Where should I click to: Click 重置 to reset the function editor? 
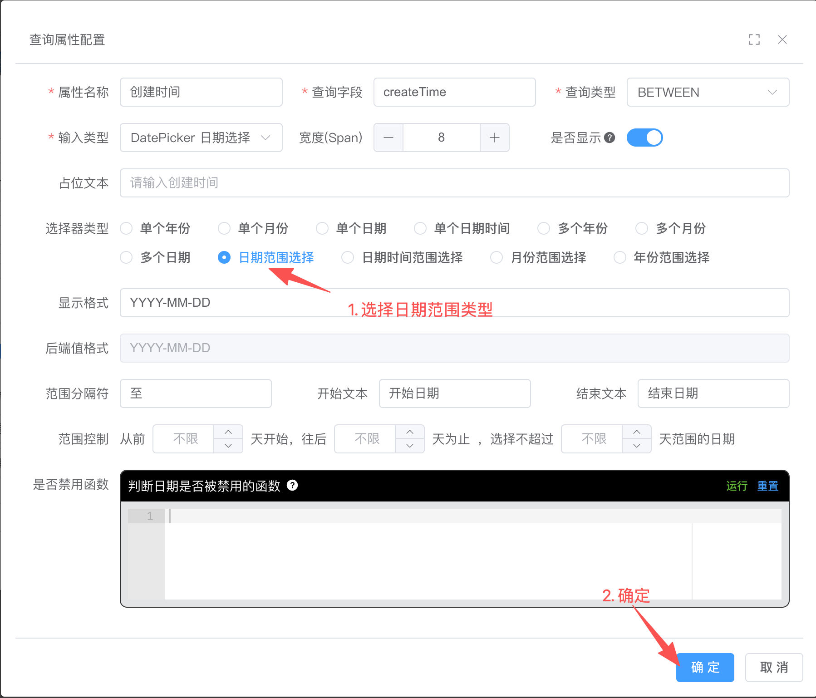(x=767, y=486)
